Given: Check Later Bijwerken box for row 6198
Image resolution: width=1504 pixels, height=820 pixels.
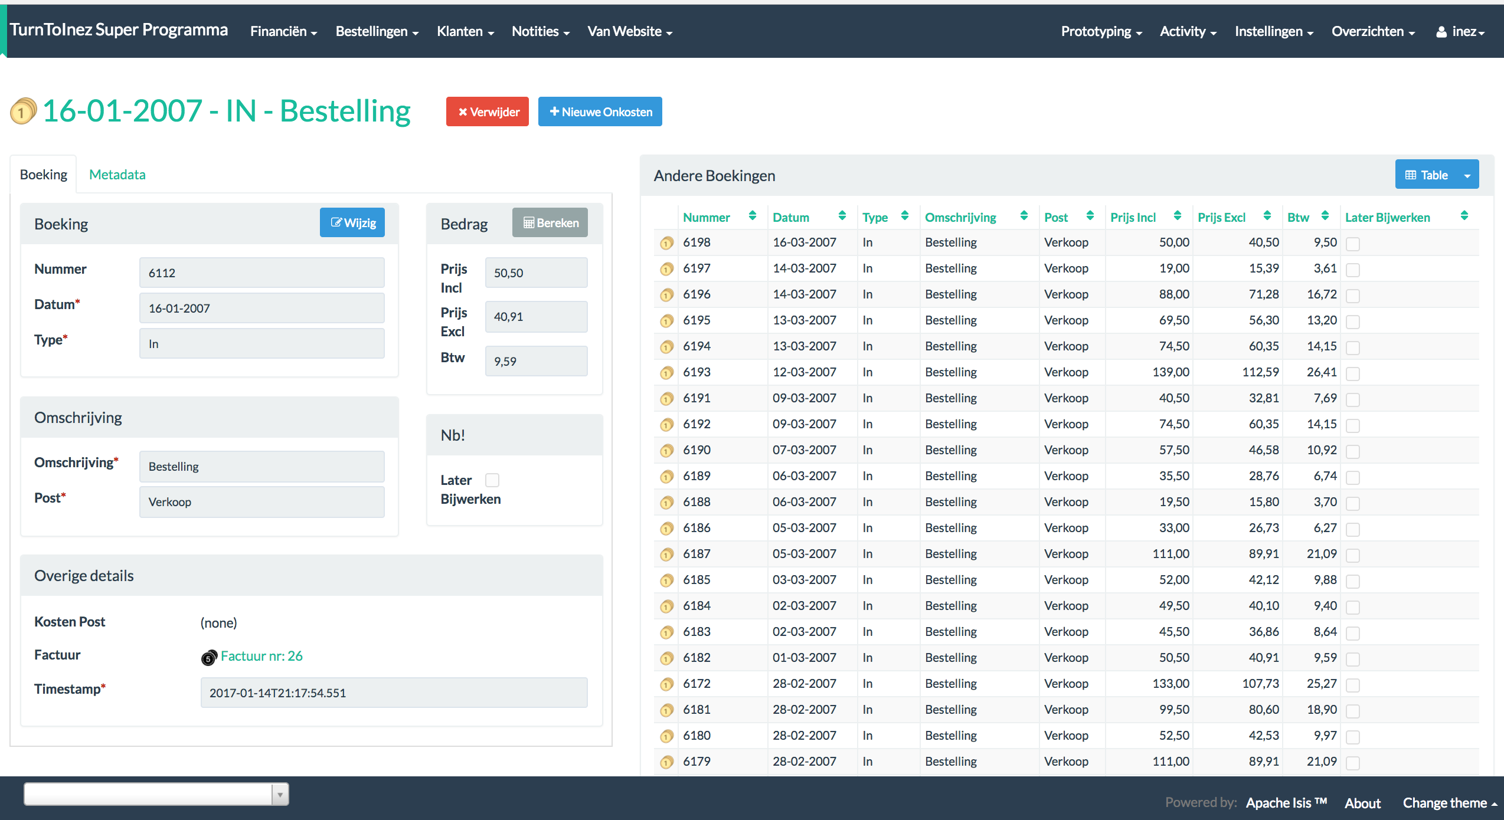Looking at the screenshot, I should [1353, 244].
